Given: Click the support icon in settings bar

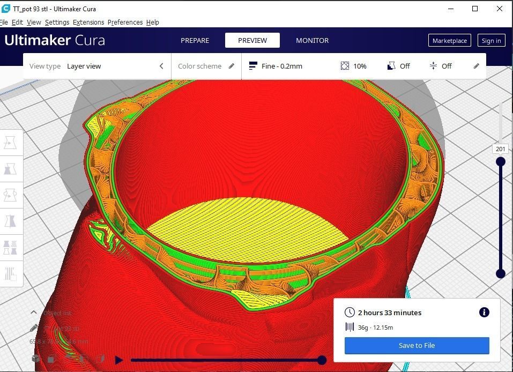Looking at the screenshot, I should pyautogui.click(x=391, y=66).
